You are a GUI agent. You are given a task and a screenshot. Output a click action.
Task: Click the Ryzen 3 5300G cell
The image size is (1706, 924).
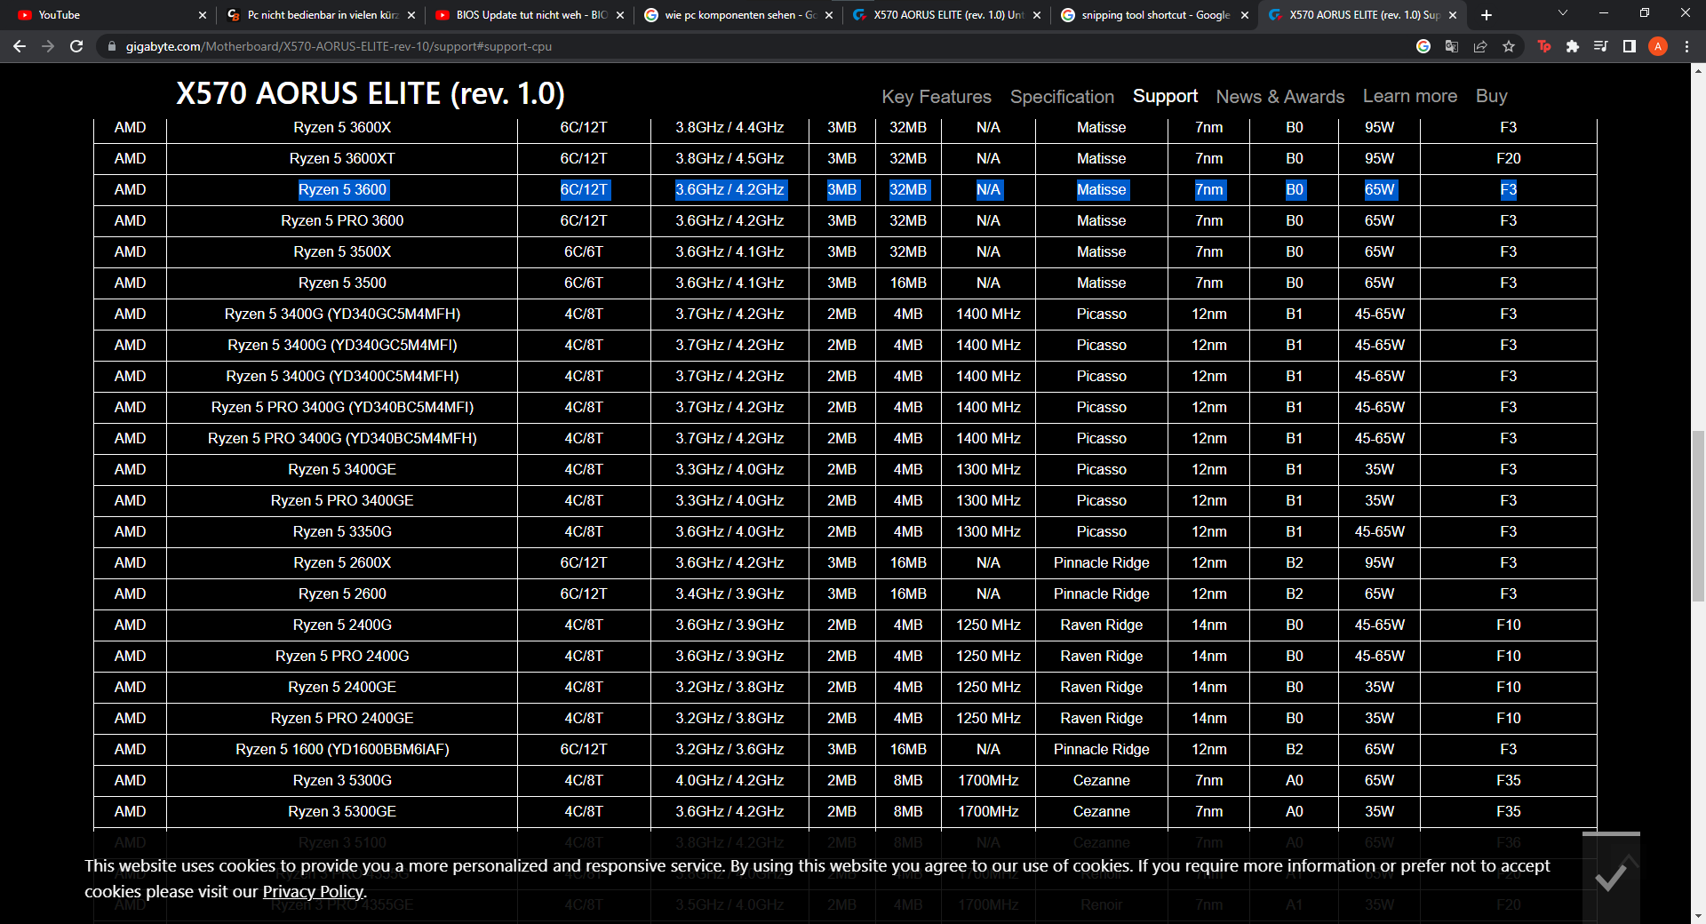click(x=342, y=780)
